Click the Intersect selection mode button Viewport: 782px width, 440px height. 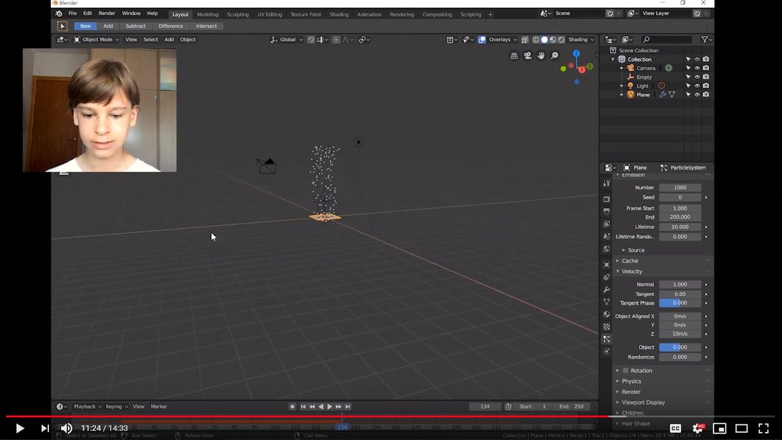pyautogui.click(x=207, y=26)
